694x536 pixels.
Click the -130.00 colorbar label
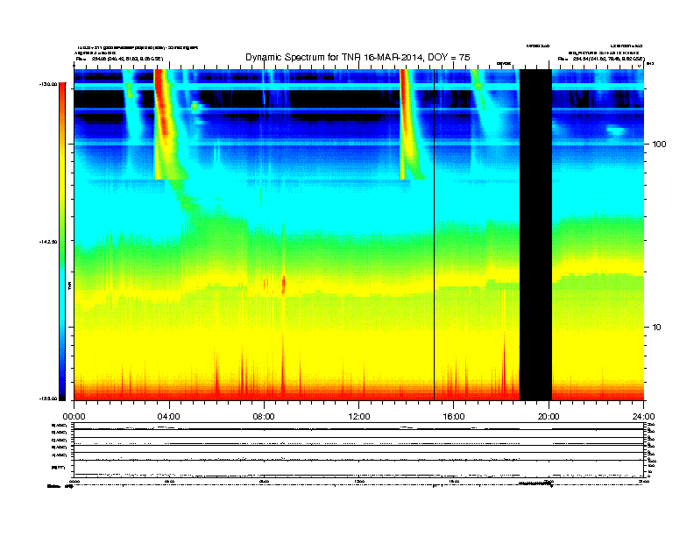(x=48, y=84)
